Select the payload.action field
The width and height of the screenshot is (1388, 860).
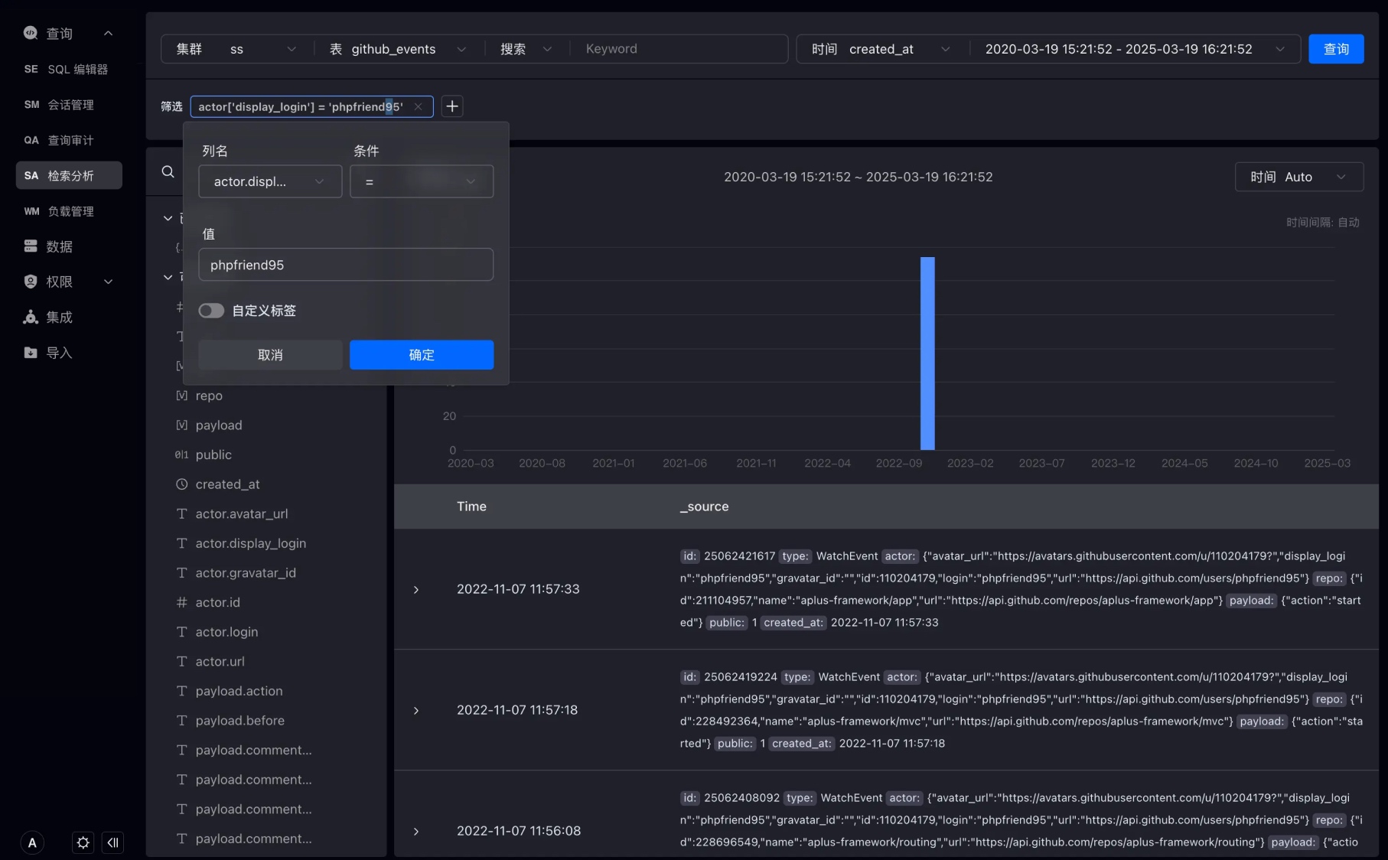(x=239, y=691)
